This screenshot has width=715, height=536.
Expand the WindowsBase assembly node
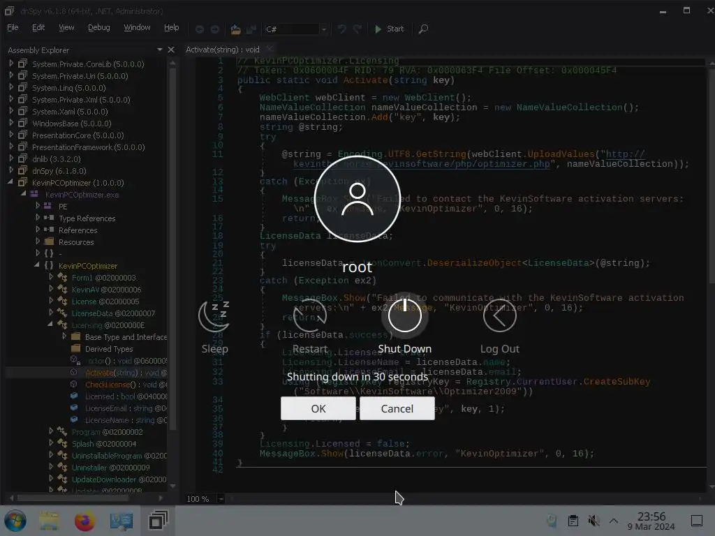(11, 123)
